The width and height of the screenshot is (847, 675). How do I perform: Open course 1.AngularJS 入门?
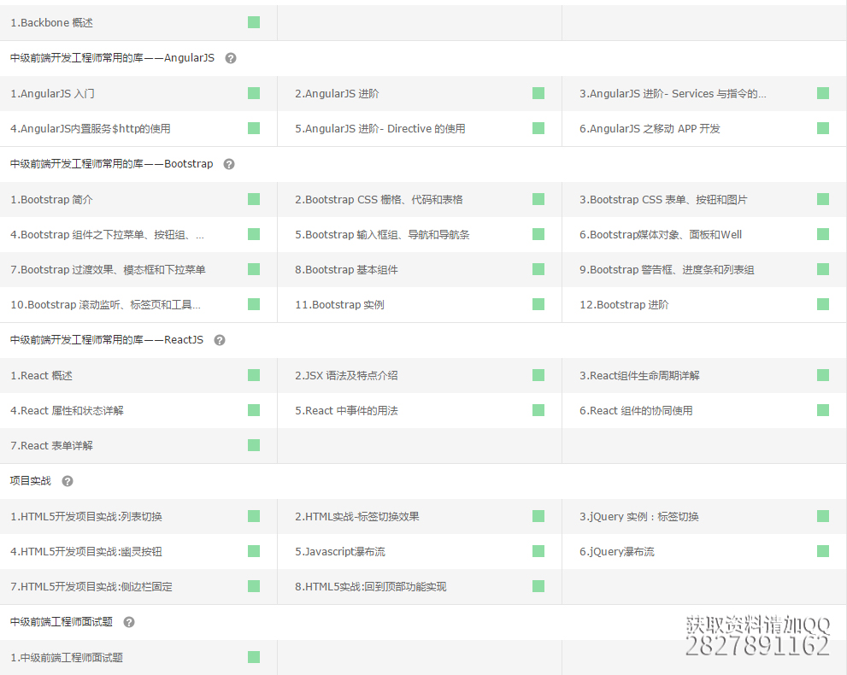tap(52, 94)
